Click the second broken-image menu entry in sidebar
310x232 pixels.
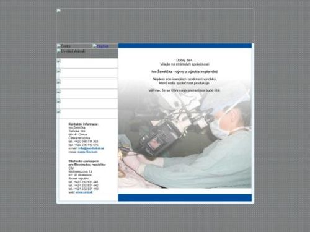(x=87, y=73)
